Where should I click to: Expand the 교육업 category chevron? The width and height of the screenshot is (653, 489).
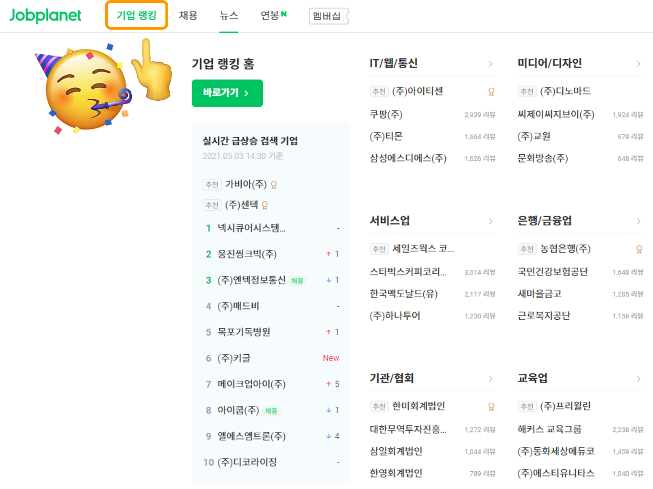[639, 379]
